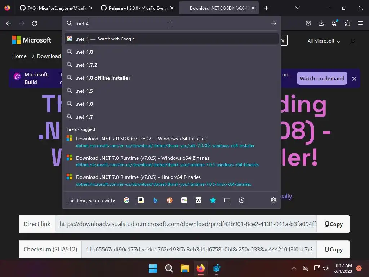Open .NET 7.0 Runtime Linux x64 Binaries suggestion
This screenshot has width=369, height=277.
pyautogui.click(x=171, y=180)
